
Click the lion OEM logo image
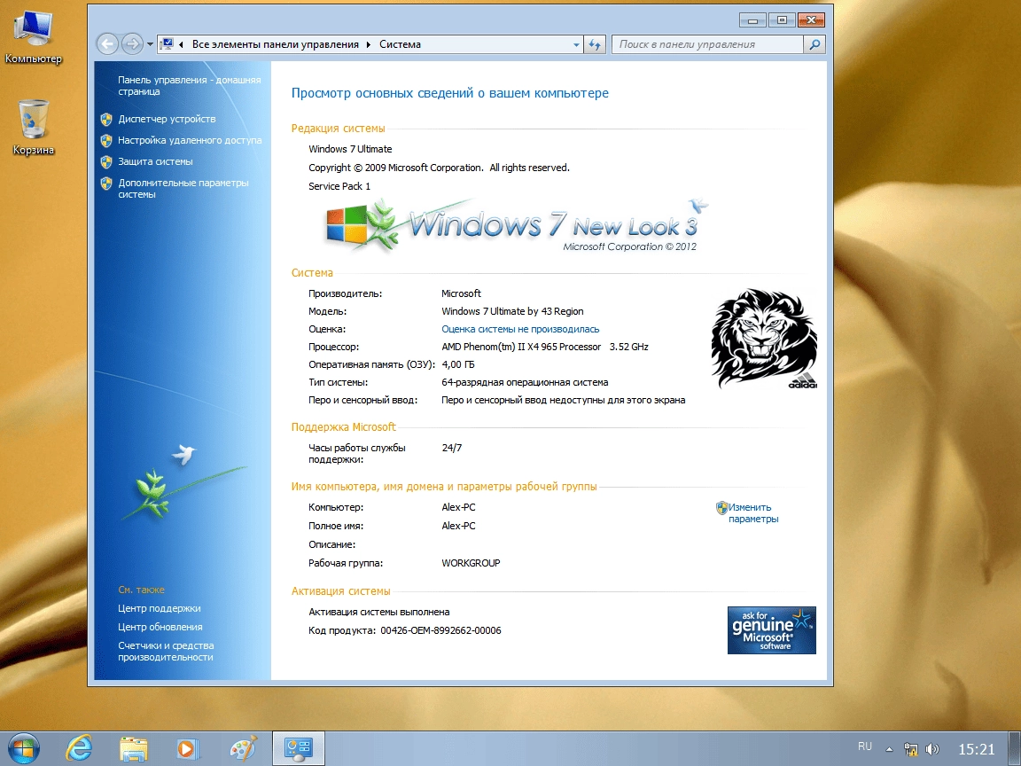[764, 338]
